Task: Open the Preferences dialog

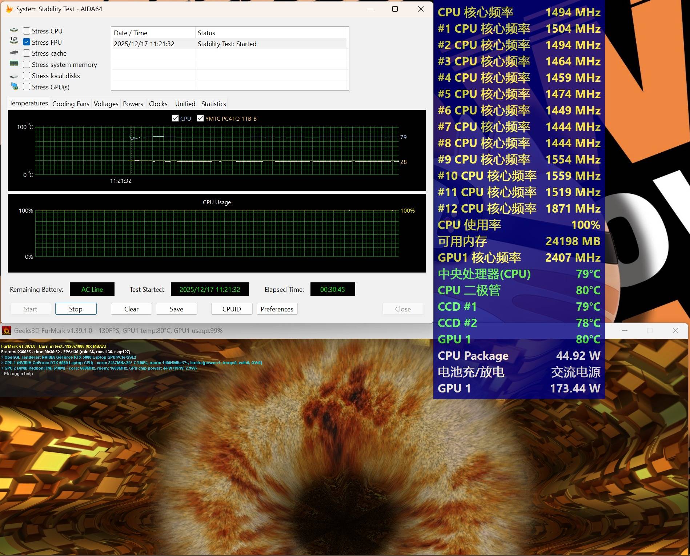Action: click(277, 309)
